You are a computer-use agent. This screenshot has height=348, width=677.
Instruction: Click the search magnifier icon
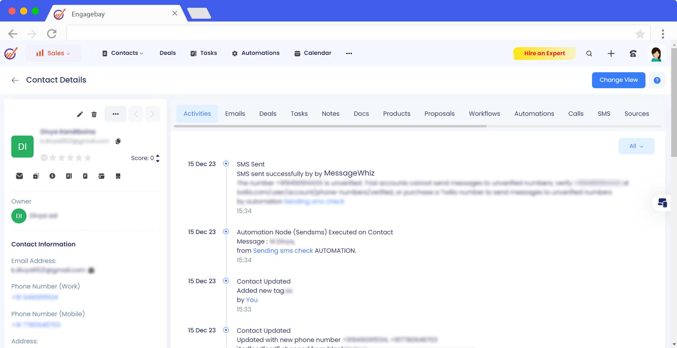pos(589,53)
